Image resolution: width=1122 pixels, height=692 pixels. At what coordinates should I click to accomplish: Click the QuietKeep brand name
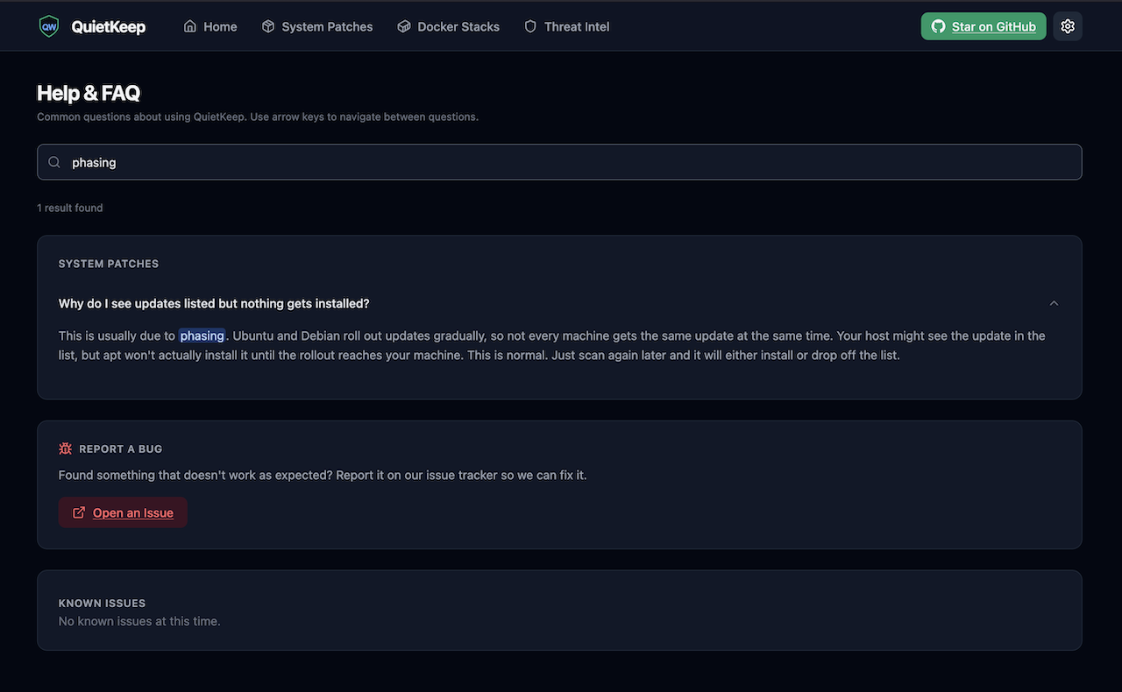[x=109, y=26]
